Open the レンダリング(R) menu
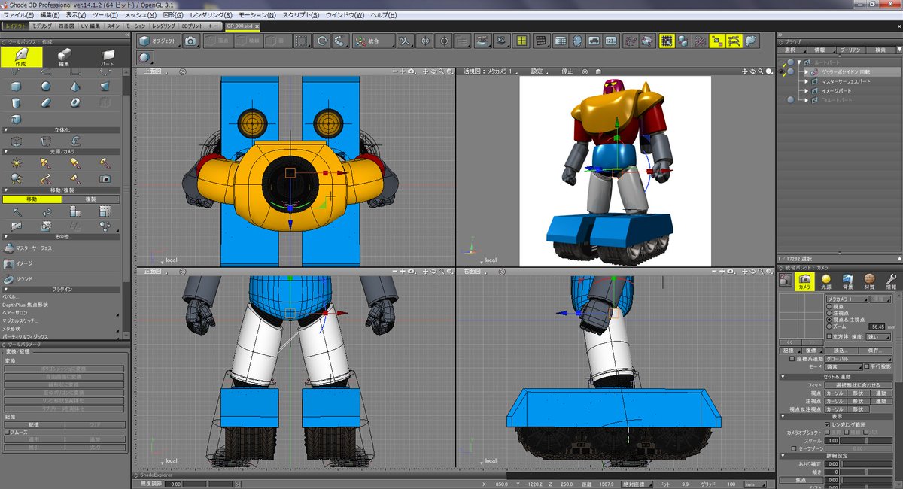The height and width of the screenshot is (489, 903). point(211,15)
